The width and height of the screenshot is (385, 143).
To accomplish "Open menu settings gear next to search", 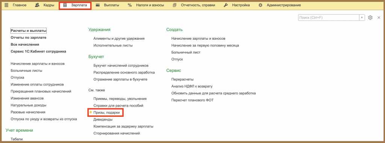I will (370, 18).
